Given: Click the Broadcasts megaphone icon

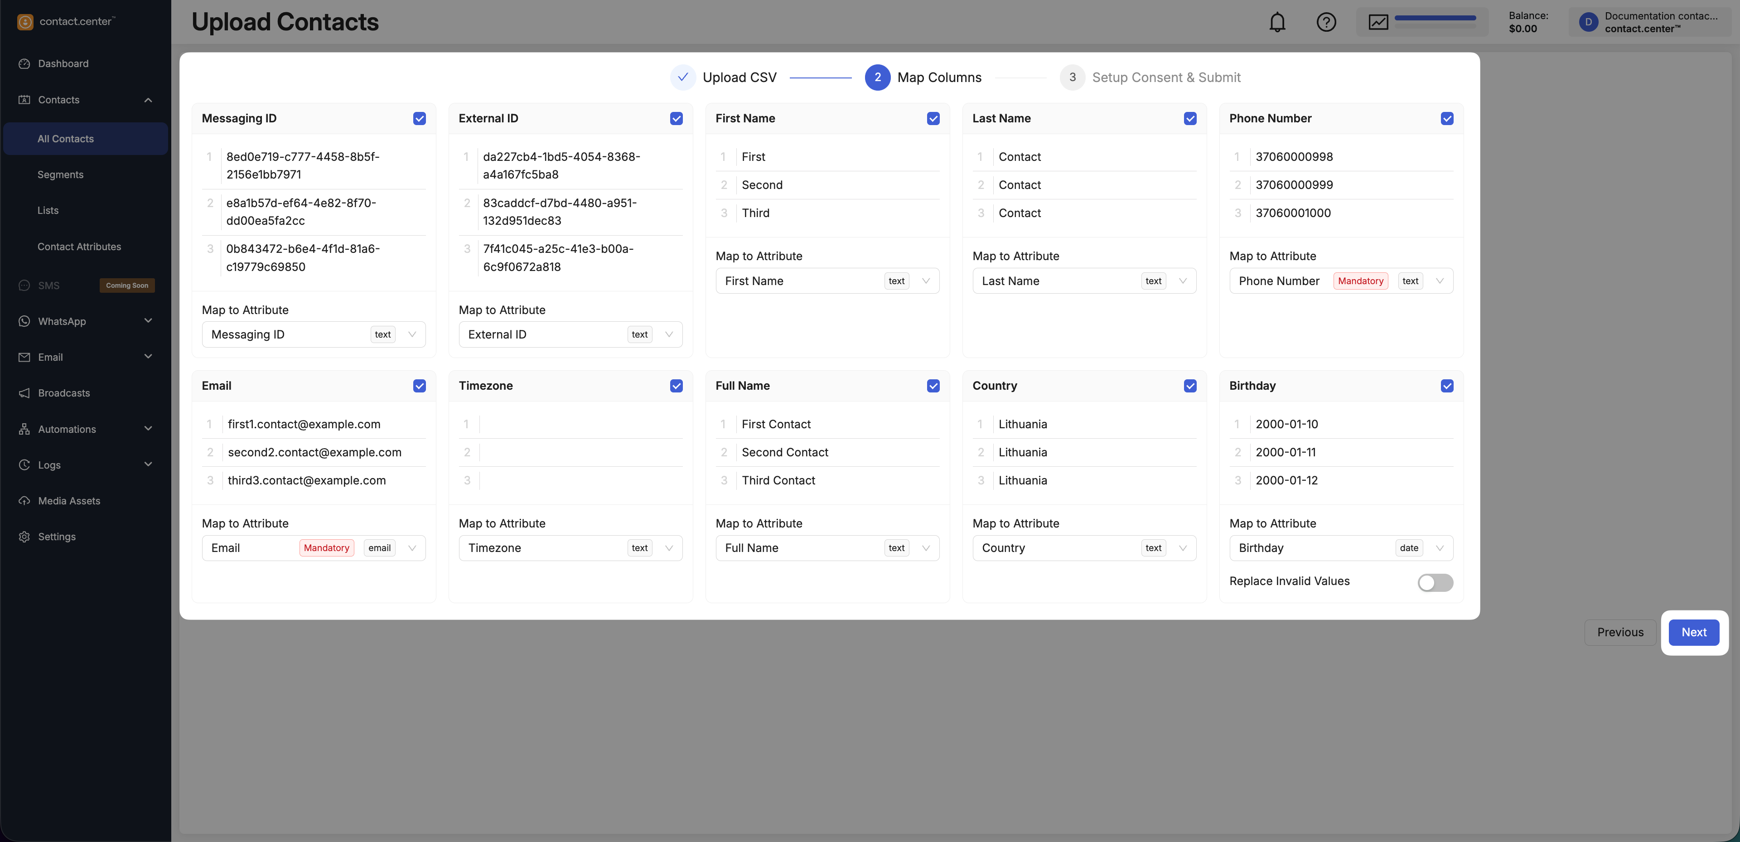Looking at the screenshot, I should [x=24, y=392].
